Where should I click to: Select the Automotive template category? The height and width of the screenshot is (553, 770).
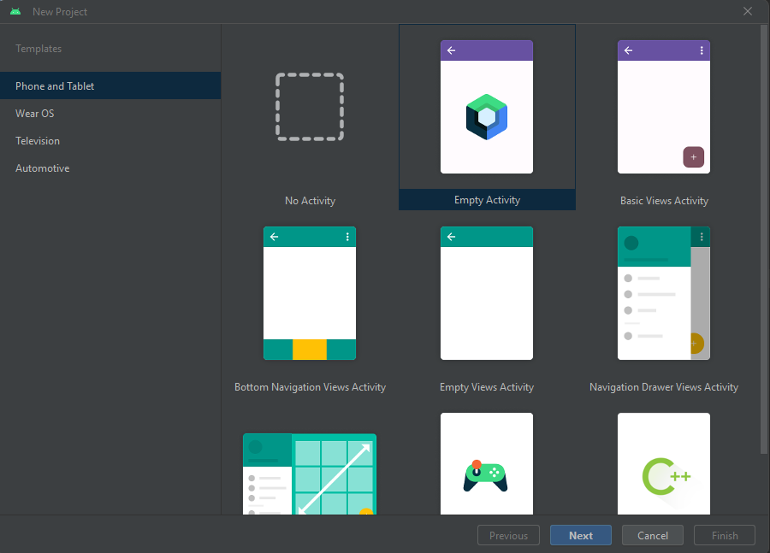[x=42, y=168]
